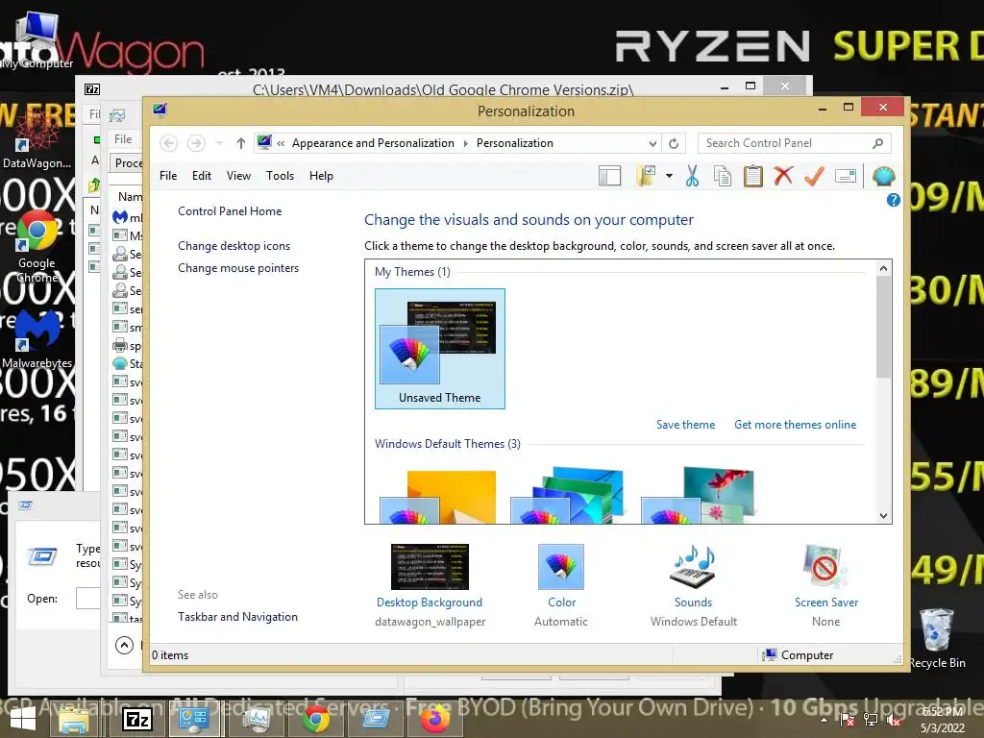Open Change desktop icons link

234,246
